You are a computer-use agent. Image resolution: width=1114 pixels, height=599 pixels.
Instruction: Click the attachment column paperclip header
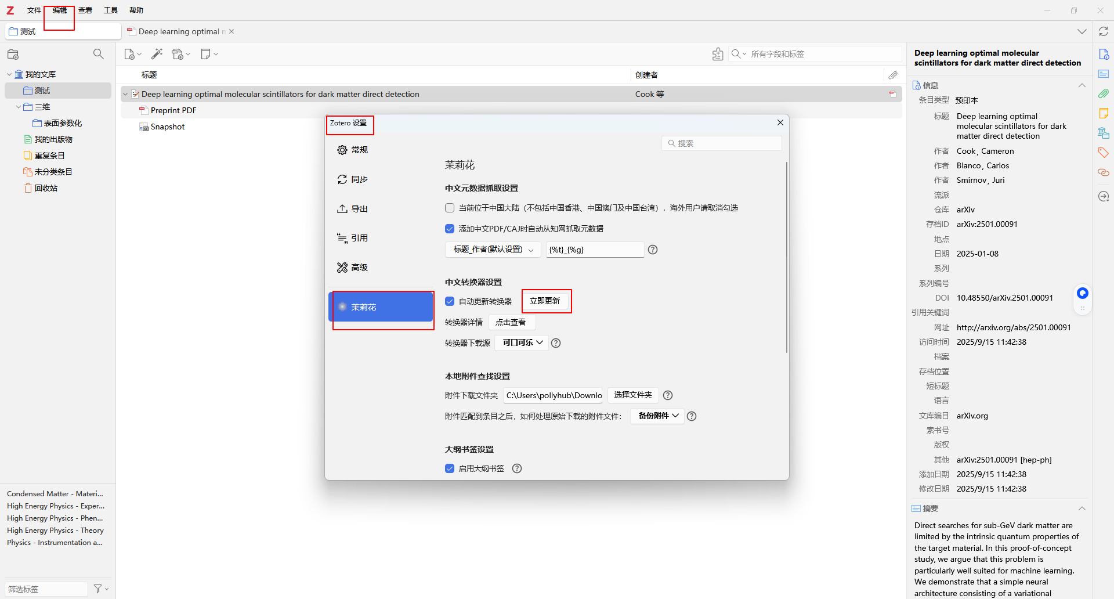click(893, 75)
